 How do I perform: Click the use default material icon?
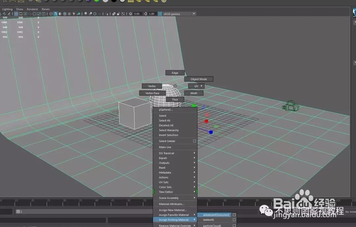click(x=60, y=14)
